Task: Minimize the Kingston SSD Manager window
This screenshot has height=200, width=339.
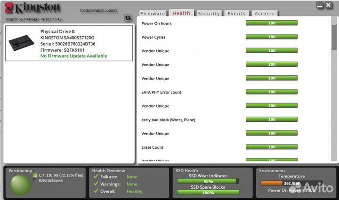Action: pyautogui.click(x=320, y=6)
